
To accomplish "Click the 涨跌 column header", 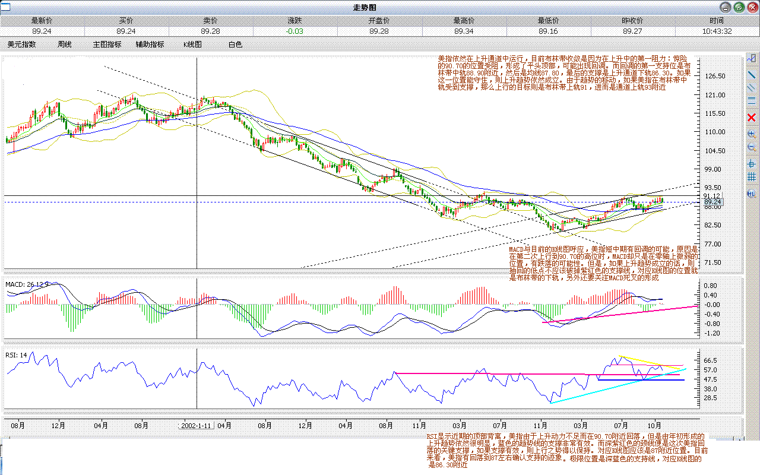I will [x=295, y=21].
